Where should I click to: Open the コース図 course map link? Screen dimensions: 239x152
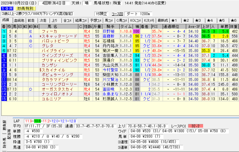[117, 14]
